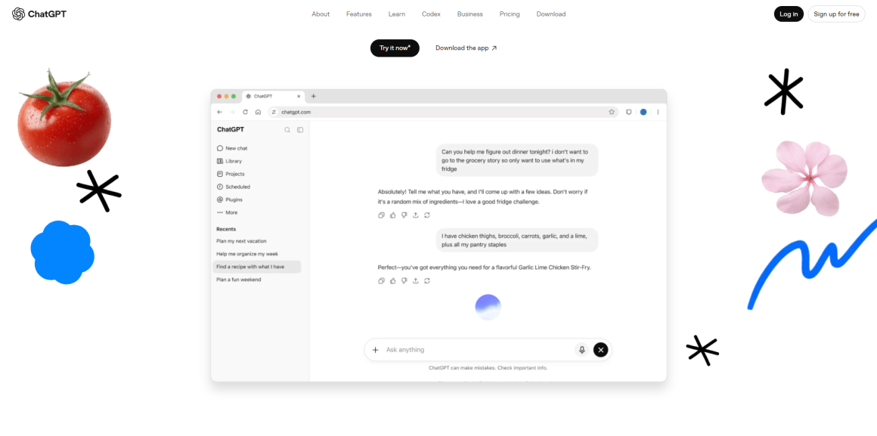Close the ChatGPT browser tab

coord(299,96)
